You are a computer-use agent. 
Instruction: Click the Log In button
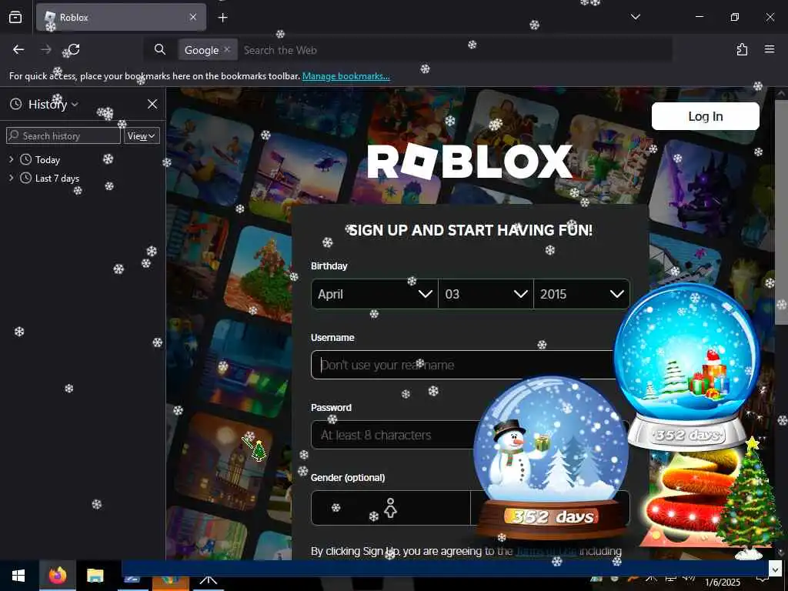tap(705, 116)
